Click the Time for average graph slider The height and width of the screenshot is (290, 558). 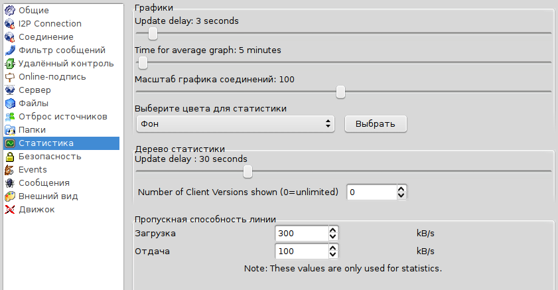344,63
